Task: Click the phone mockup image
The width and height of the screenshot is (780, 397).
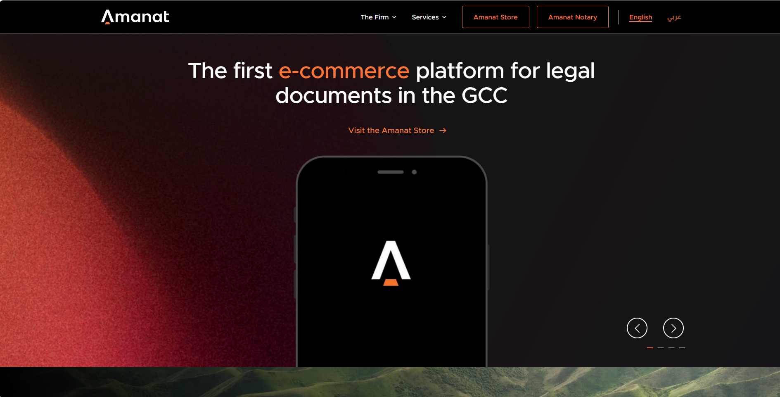Action: 391,261
